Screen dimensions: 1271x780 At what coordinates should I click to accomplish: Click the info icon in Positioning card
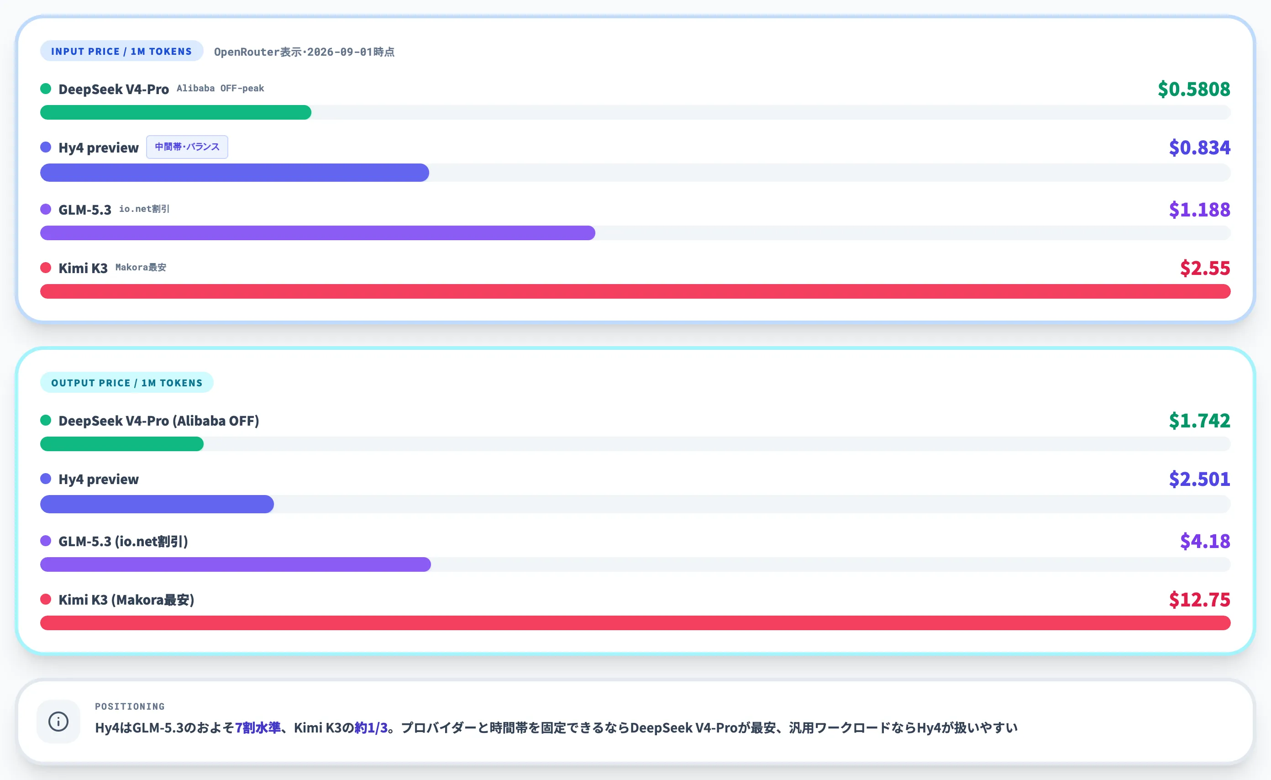[x=58, y=721]
